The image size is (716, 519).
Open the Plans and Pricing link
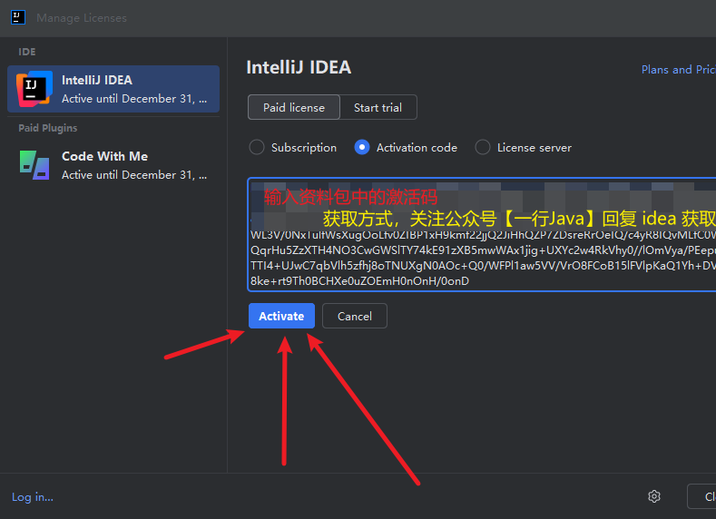679,69
